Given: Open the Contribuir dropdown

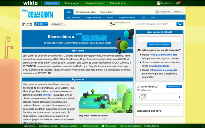Looking at the screenshot, I should [163, 12].
